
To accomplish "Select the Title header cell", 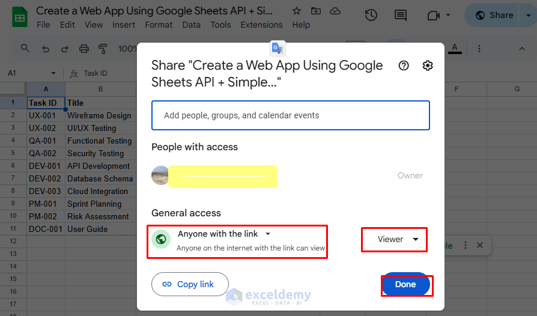I will (x=101, y=103).
